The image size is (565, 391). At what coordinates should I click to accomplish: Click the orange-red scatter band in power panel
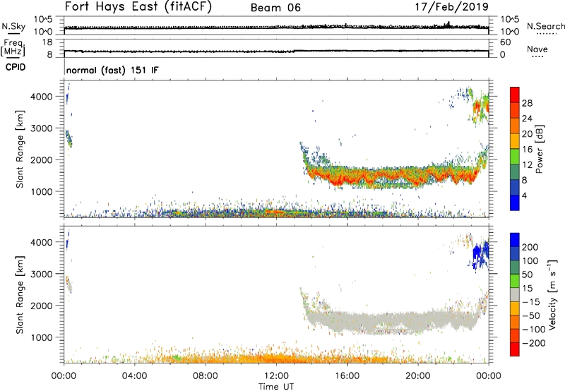coord(393,175)
